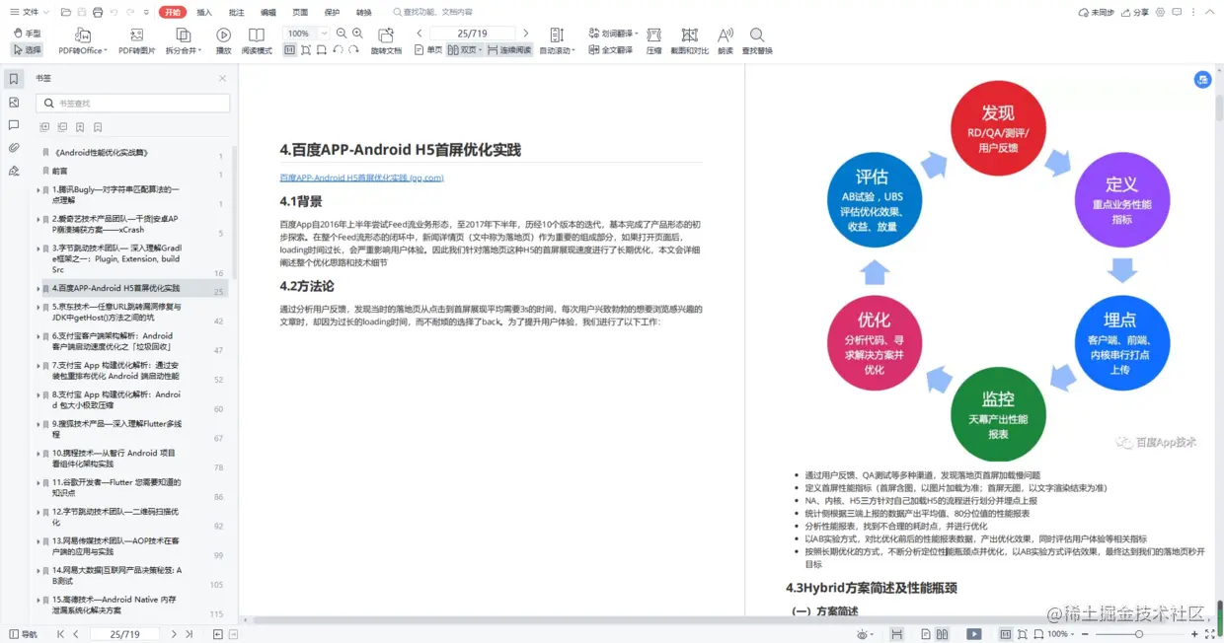Show the thumbnails panel in left sidebar
Viewport: 1224px width, 643px height.
(14, 102)
